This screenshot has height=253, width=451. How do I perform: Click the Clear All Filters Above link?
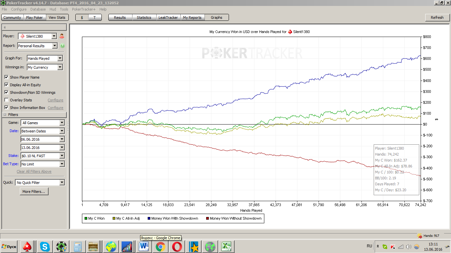point(34,172)
